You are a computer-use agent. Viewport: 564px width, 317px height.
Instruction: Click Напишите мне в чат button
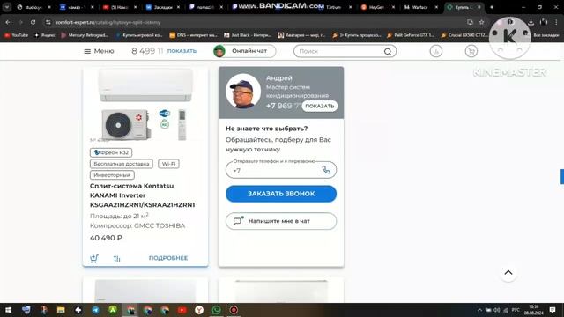point(281,221)
